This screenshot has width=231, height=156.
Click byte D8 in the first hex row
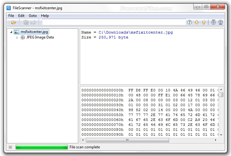coord(138,90)
